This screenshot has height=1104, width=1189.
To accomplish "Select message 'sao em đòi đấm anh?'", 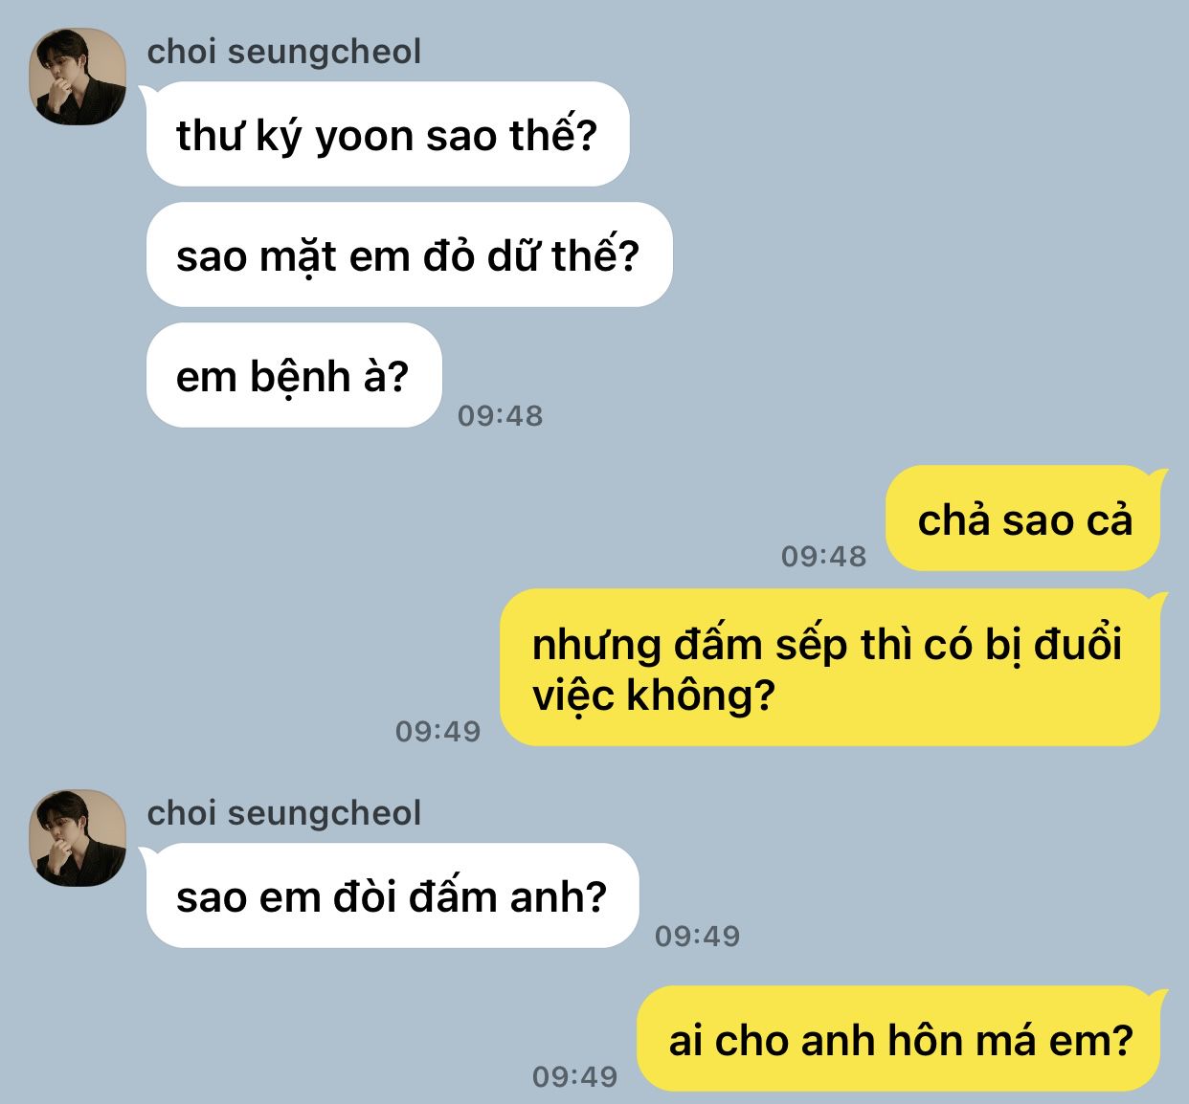I will pos(393,895).
